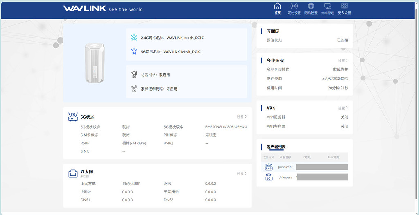Click 访客网络 未启用 status
Viewport: 419px width, 215px height.
[x=164, y=75]
